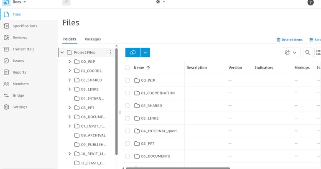Tick the 00_WIP row checkbox
This screenshot has width=321, height=169.
127,80
